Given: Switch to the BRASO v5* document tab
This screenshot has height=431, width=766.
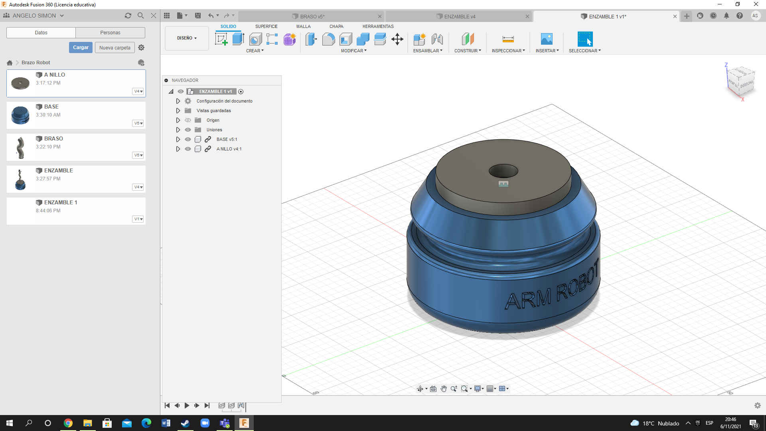Looking at the screenshot, I should [x=312, y=16].
